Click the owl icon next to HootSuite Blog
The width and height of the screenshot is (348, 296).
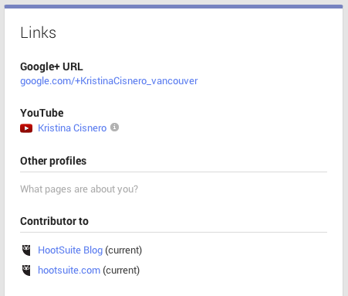coord(26,250)
